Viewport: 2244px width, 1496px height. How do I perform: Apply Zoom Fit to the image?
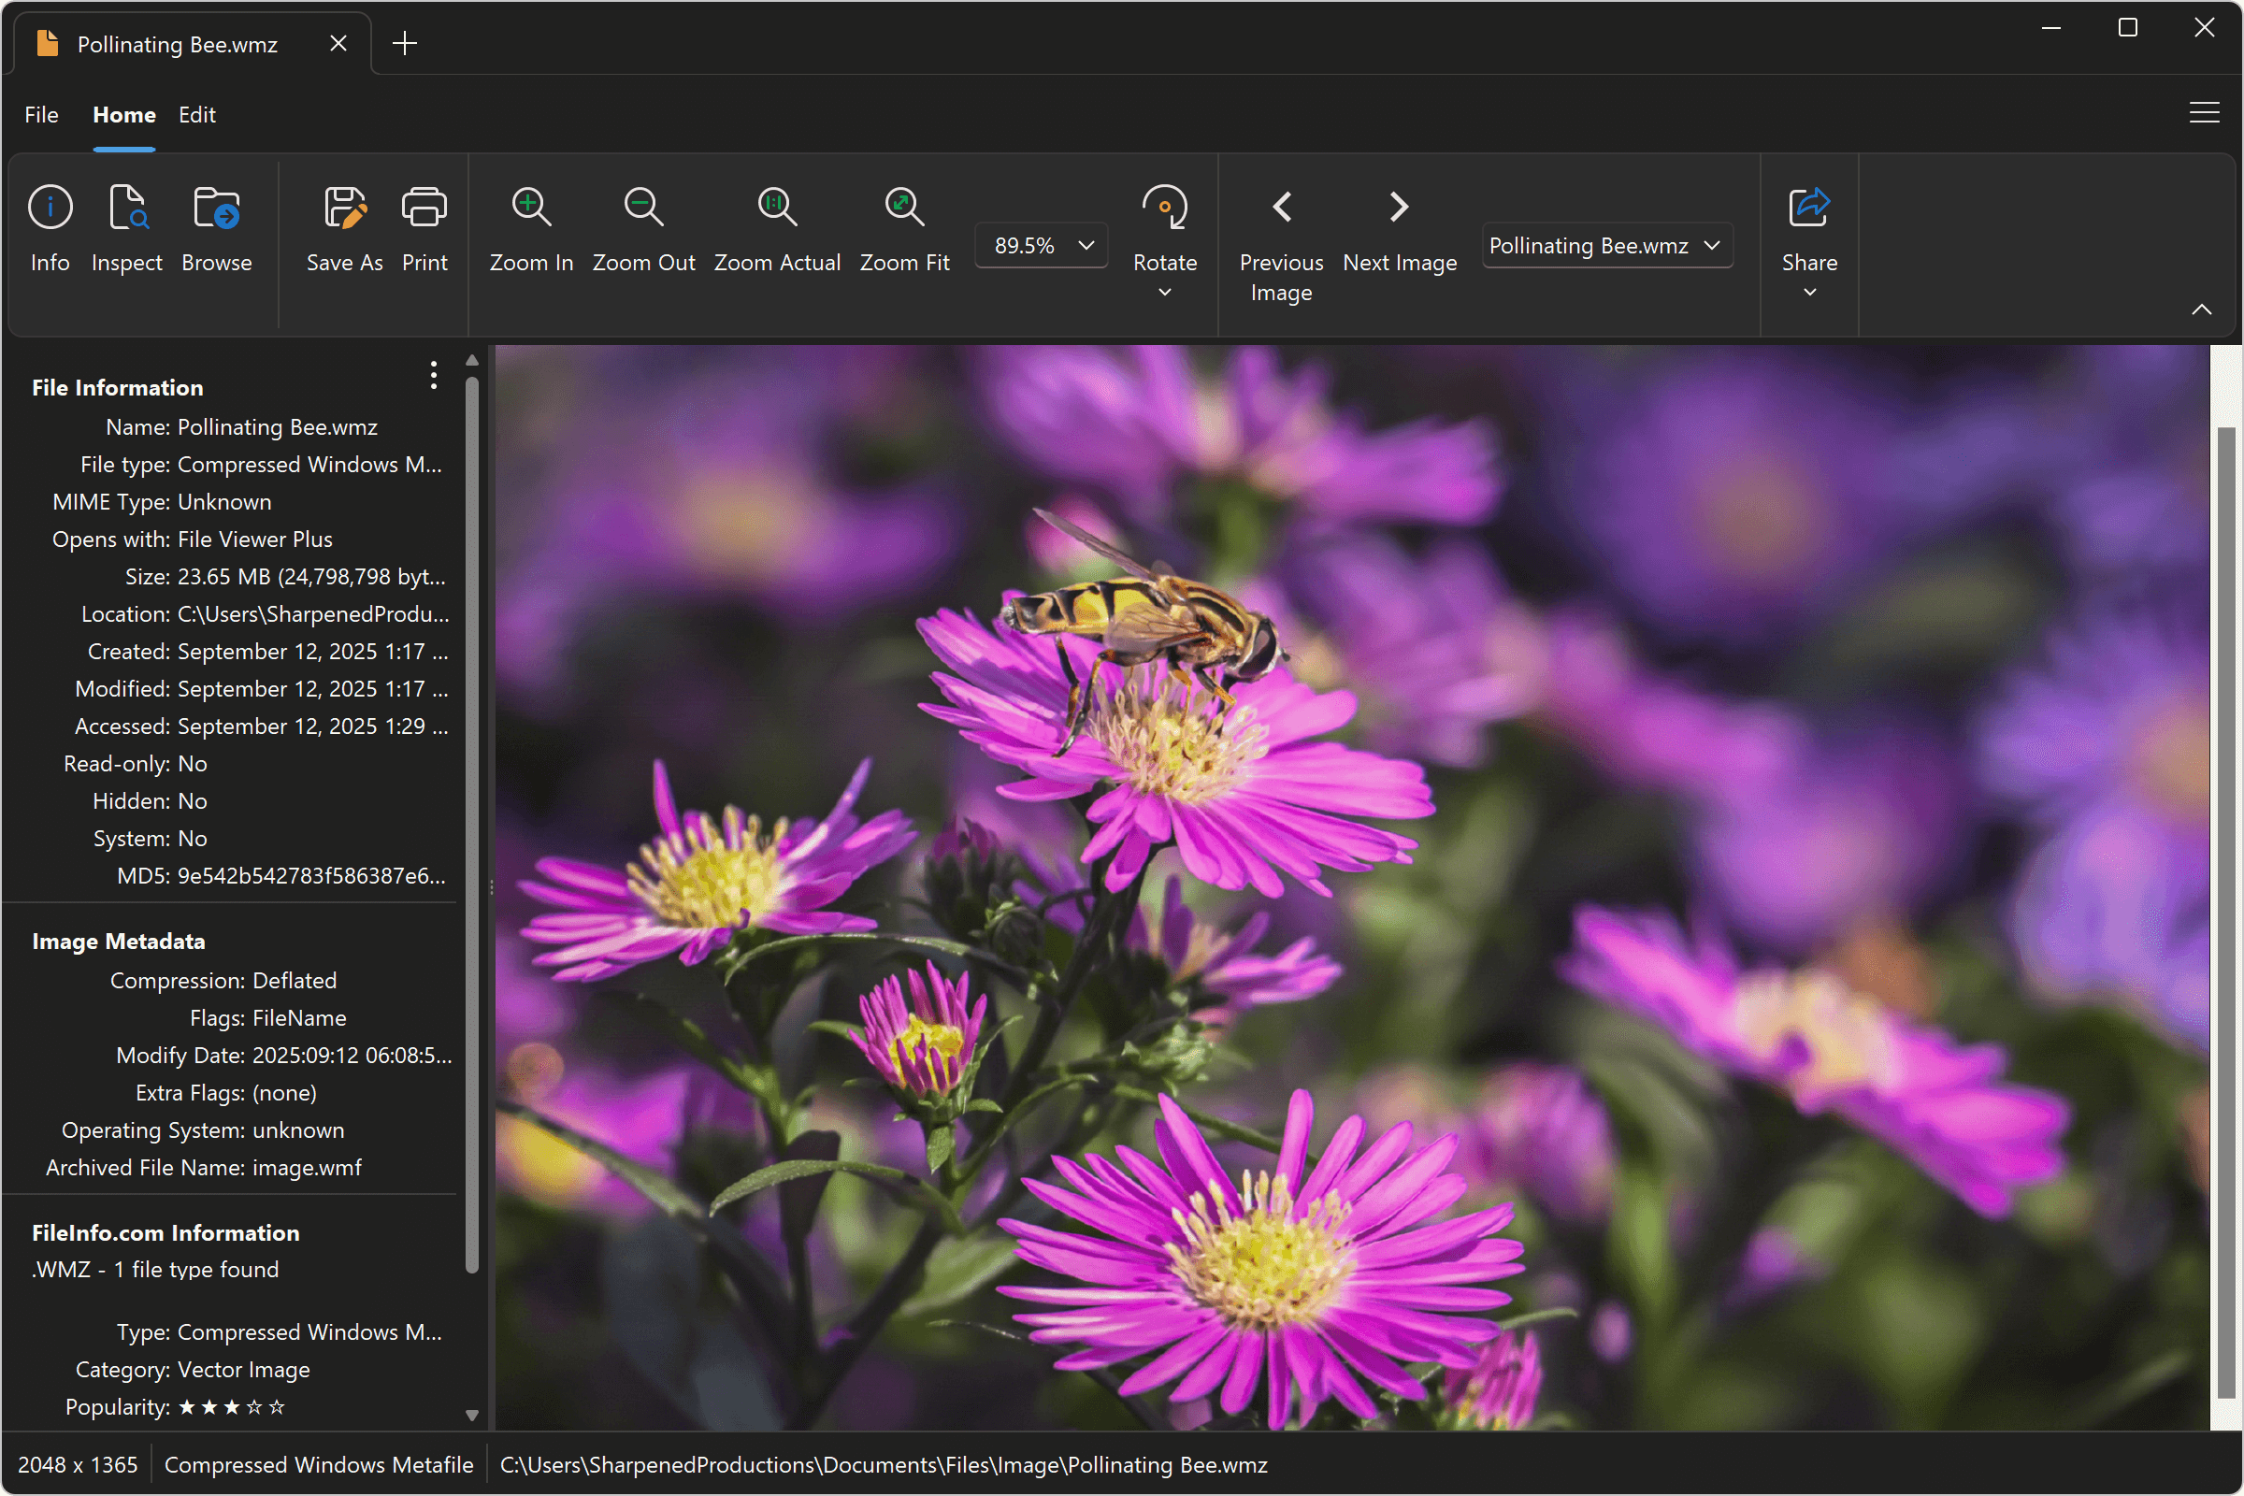coord(903,229)
